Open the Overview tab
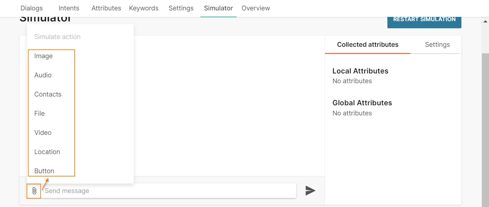This screenshot has width=489, height=207. coord(256,8)
